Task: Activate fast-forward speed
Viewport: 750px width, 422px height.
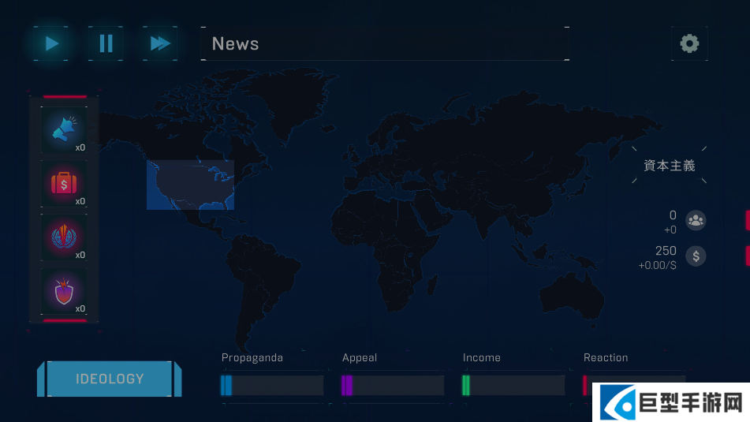Action: (160, 43)
